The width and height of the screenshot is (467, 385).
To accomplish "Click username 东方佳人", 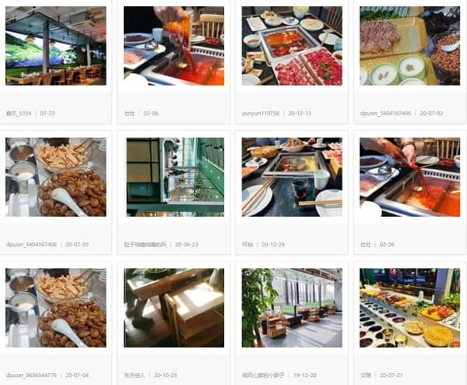I will (135, 375).
